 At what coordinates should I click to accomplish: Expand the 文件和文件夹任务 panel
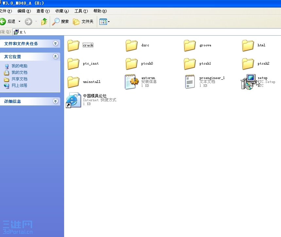click(x=56, y=43)
